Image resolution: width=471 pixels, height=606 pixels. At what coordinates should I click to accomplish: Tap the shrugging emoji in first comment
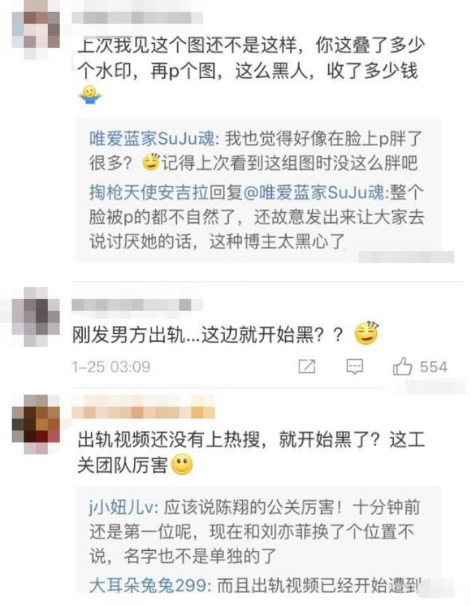pyautogui.click(x=89, y=94)
